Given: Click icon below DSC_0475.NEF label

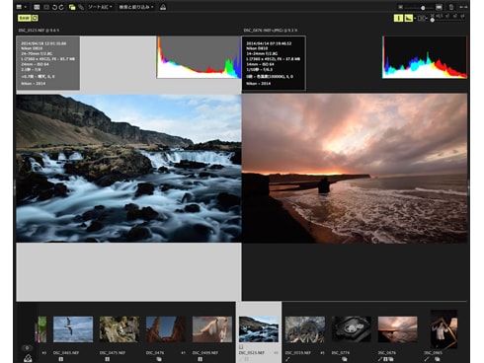Looking at the screenshot, I should [x=107, y=359].
